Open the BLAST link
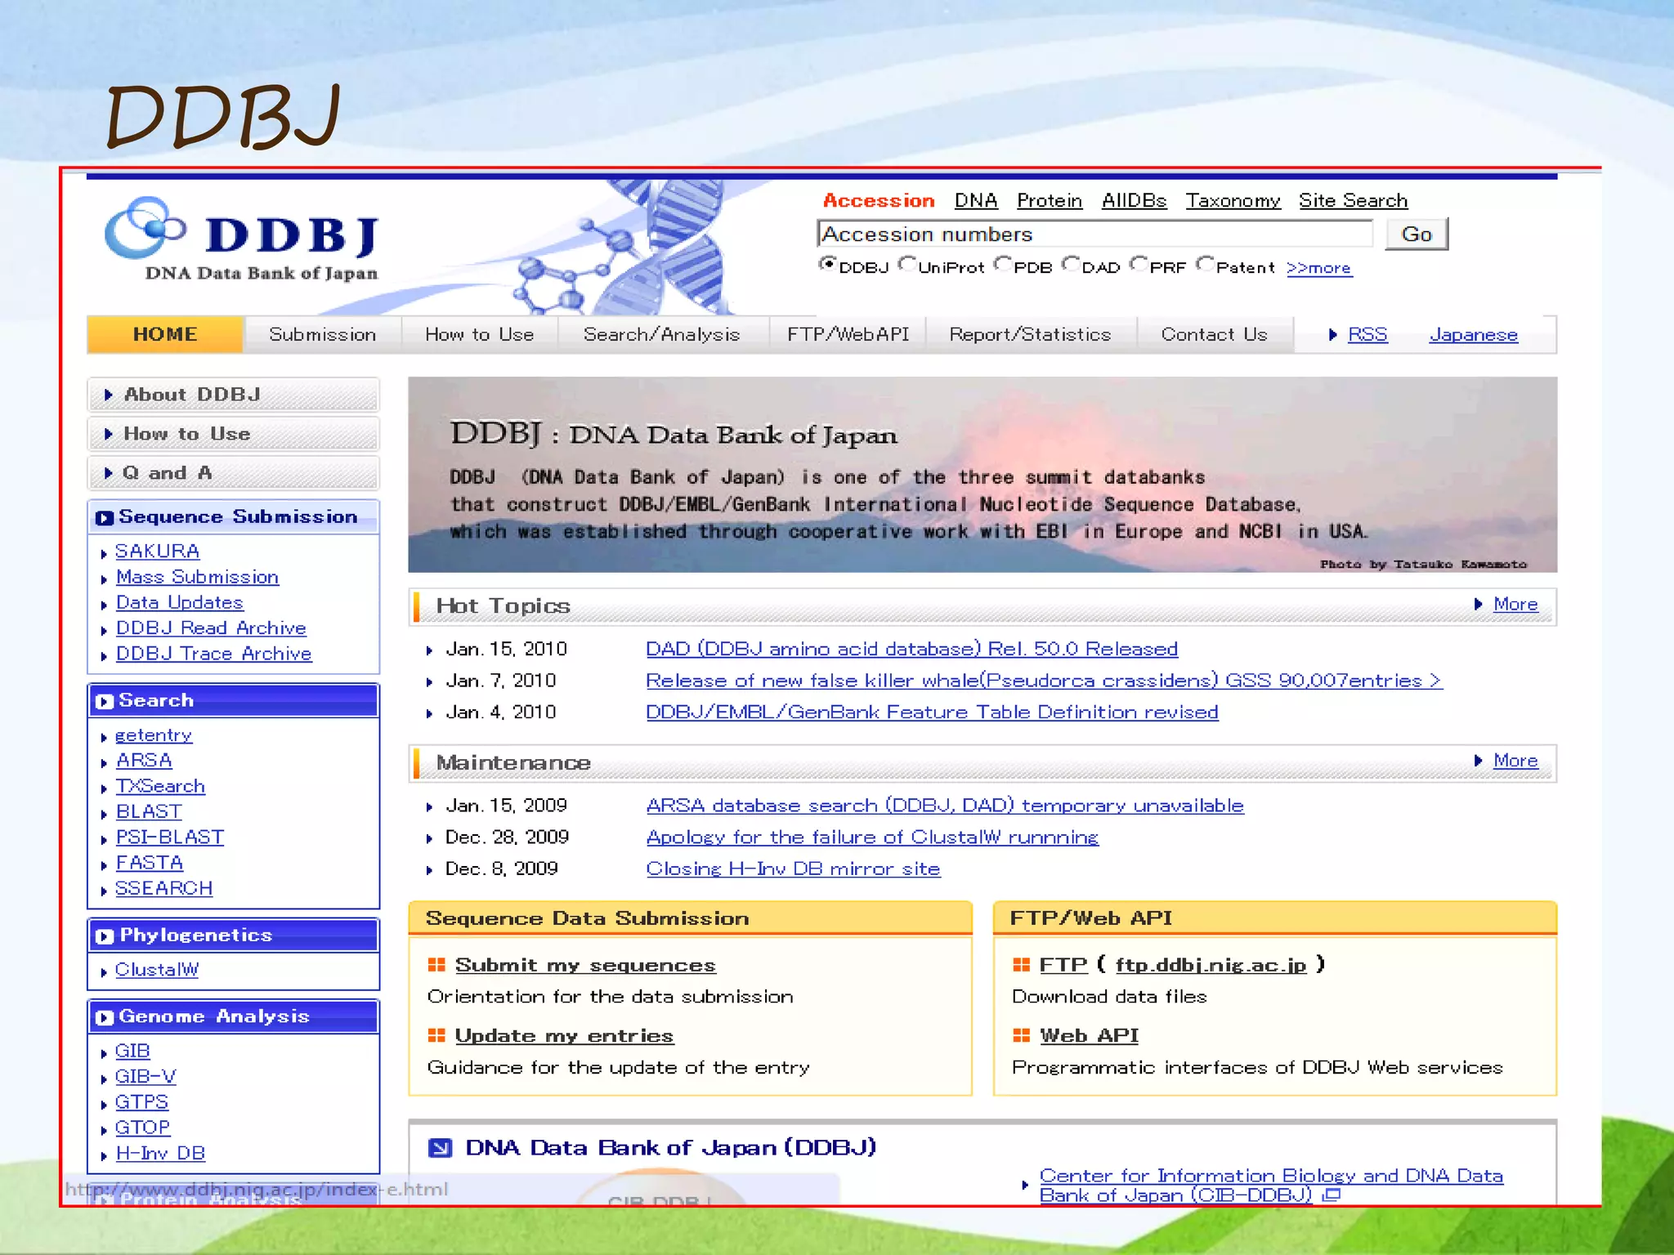The width and height of the screenshot is (1674, 1255). pyautogui.click(x=149, y=812)
